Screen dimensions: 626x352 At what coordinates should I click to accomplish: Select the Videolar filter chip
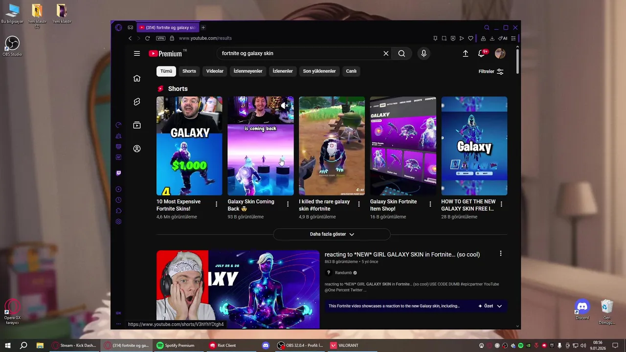215,71
